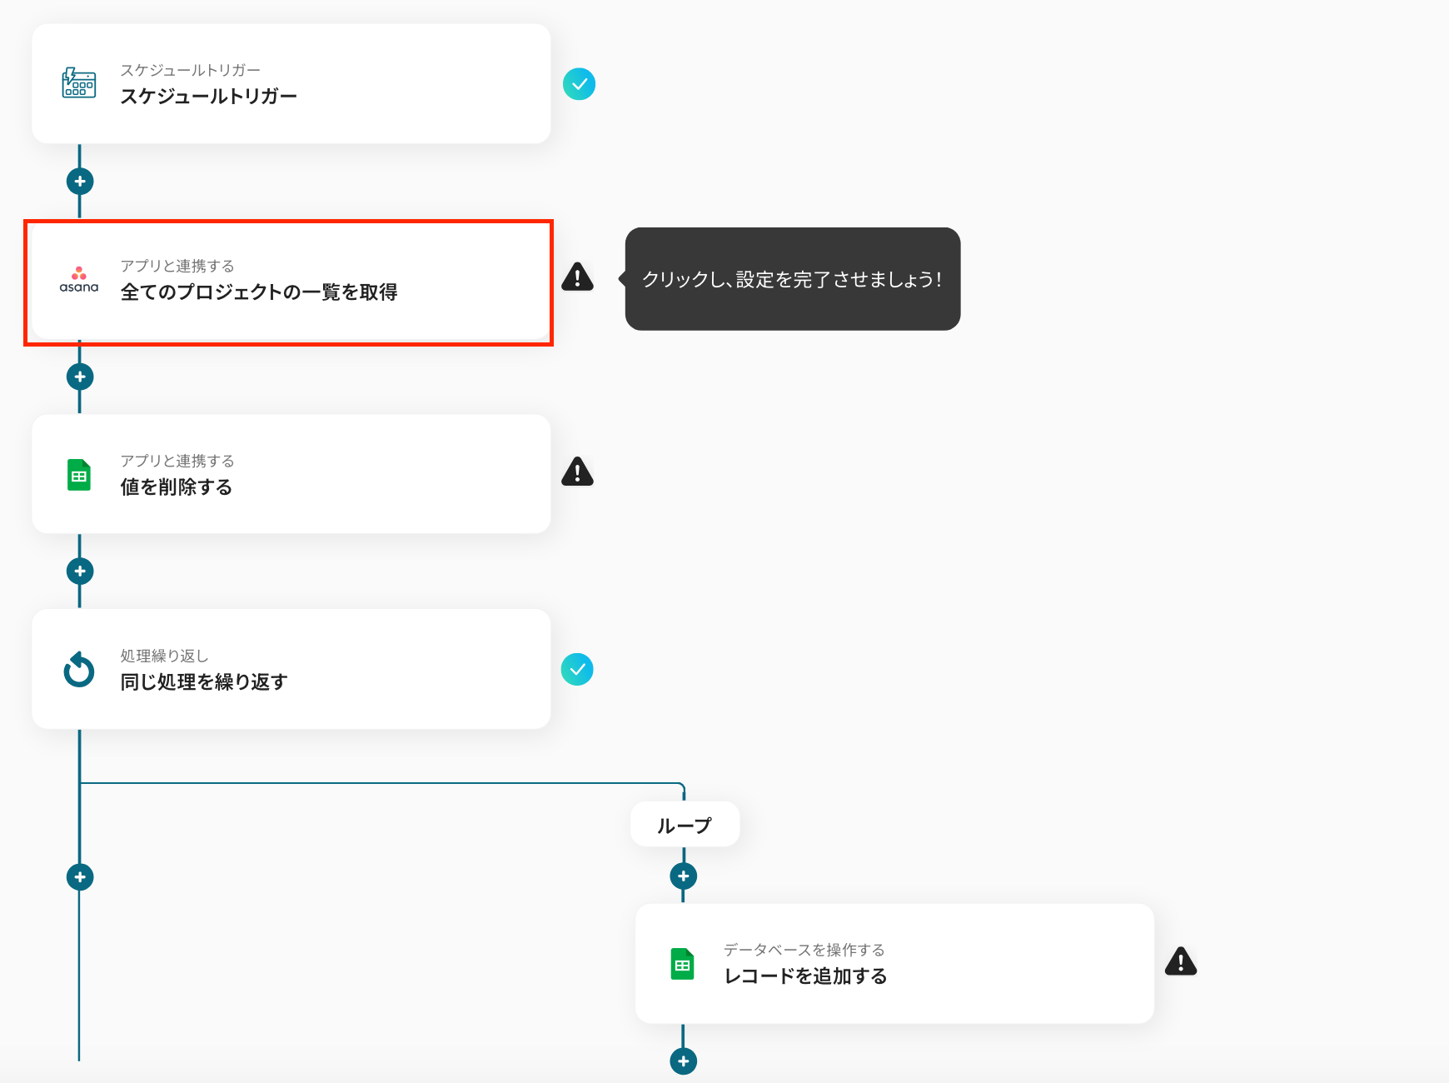This screenshot has width=1449, height=1083.
Task: Add a step below スケジュールトリガー with the plus button
Action: [80, 181]
